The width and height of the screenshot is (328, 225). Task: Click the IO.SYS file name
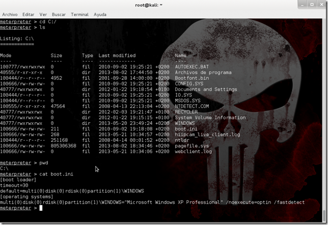183,95
